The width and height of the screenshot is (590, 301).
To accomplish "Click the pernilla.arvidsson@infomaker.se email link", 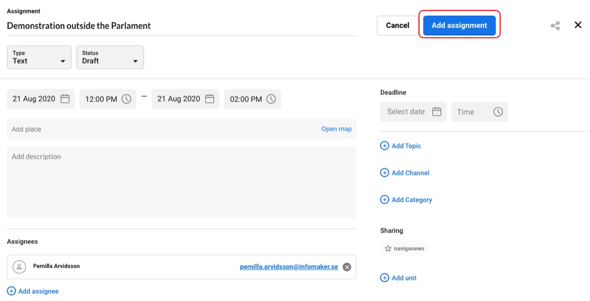I will pos(289,267).
